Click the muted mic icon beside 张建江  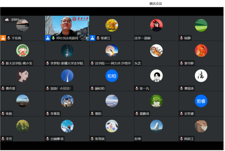click(x=98, y=38)
